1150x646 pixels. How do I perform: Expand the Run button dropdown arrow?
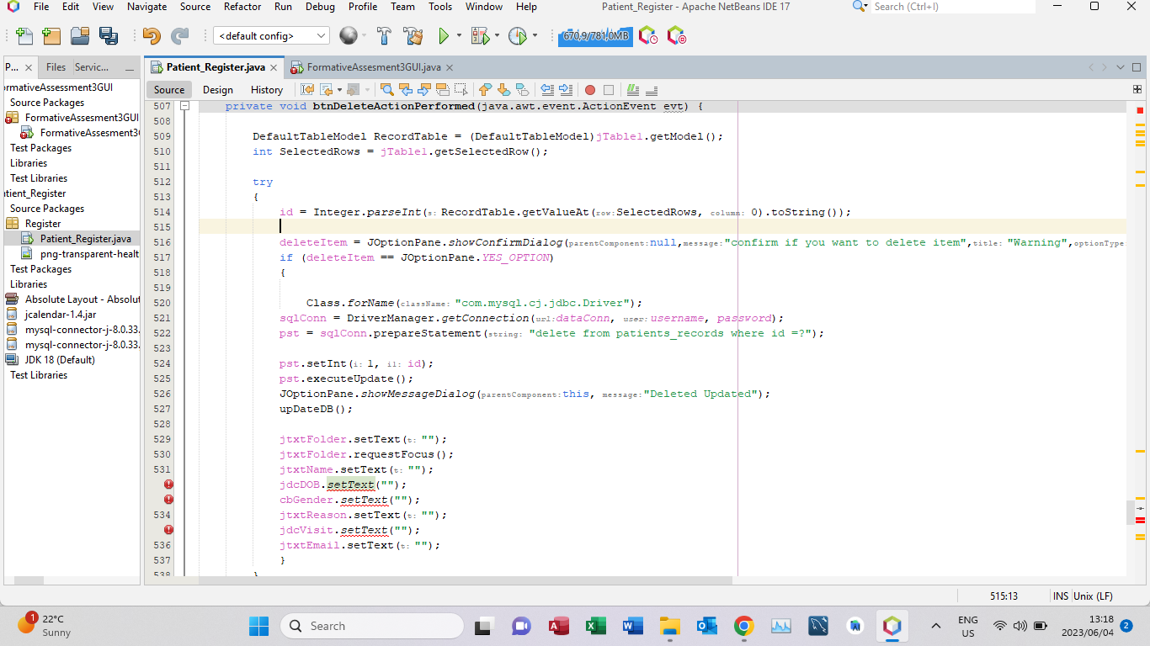[458, 35]
